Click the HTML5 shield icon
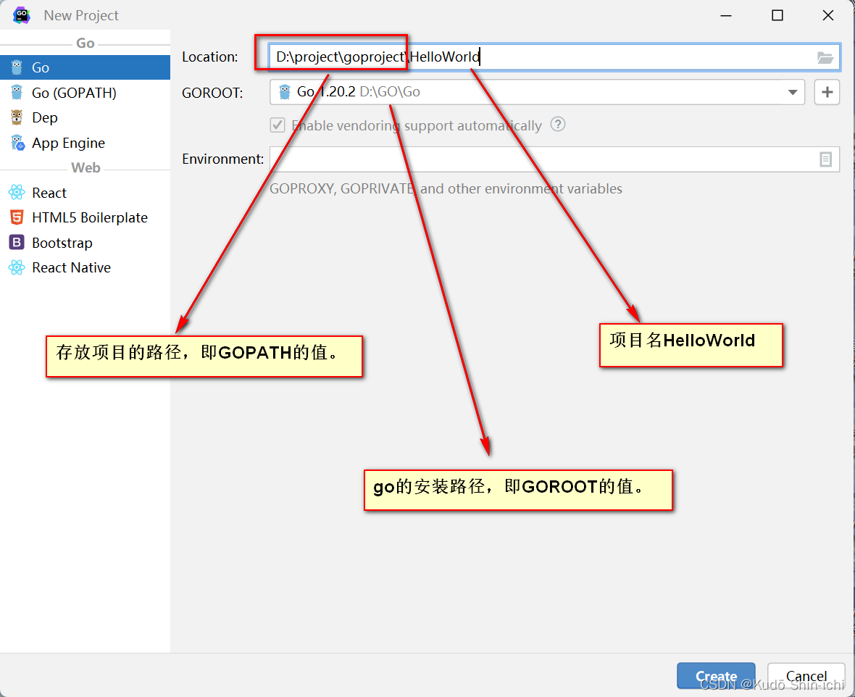Viewport: 855px width, 697px height. click(x=17, y=217)
